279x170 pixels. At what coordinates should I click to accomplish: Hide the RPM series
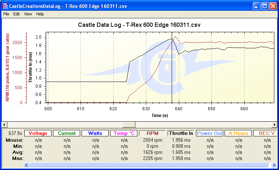click(x=152, y=133)
